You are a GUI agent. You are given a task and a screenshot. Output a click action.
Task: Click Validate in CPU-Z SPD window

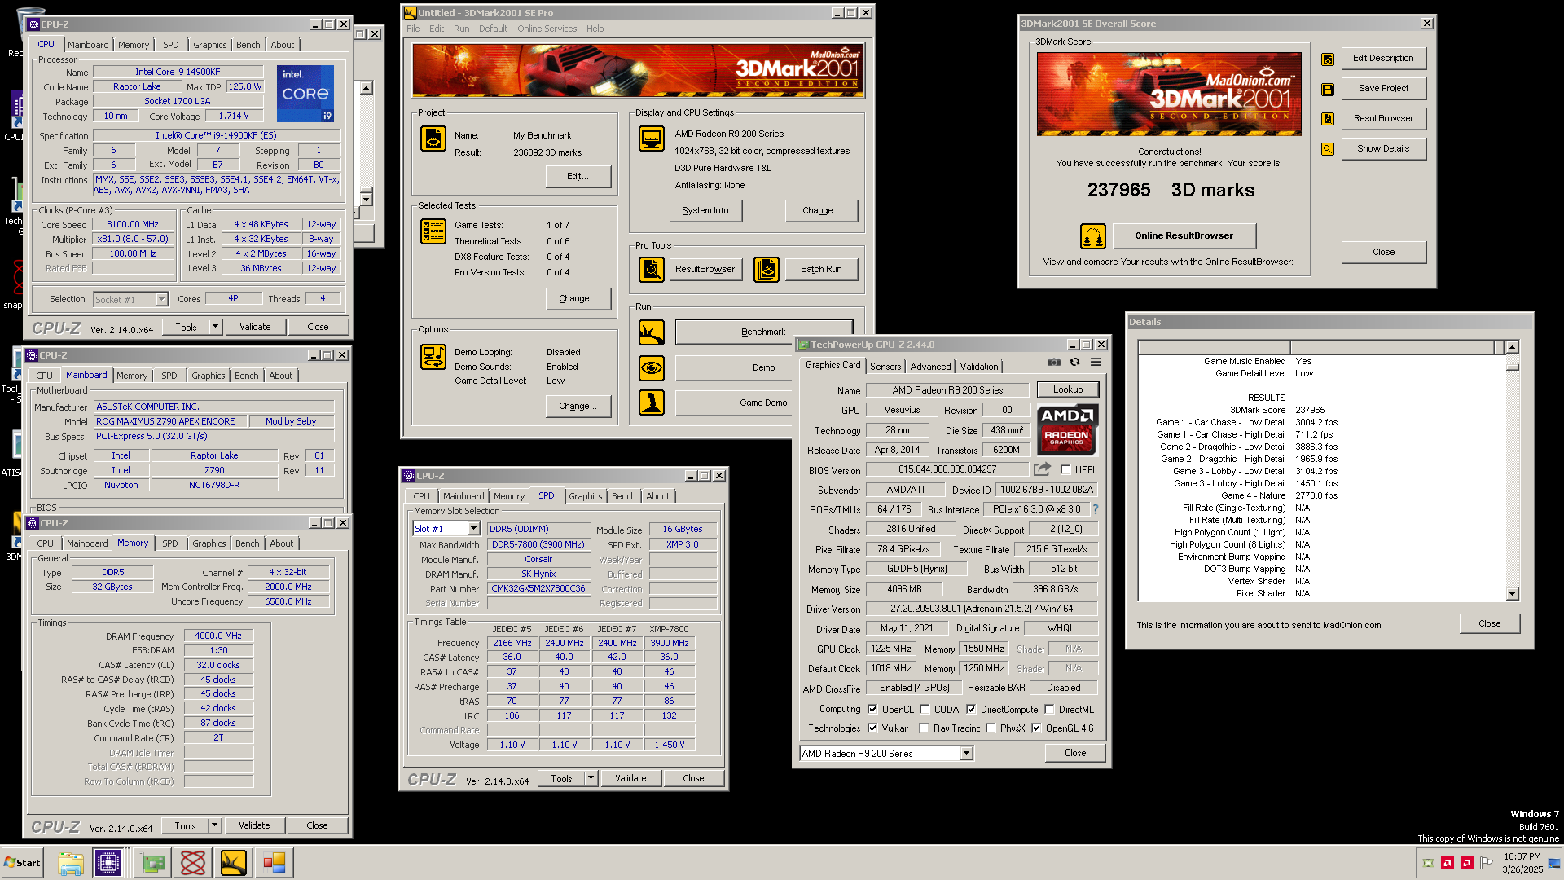pos(630,778)
